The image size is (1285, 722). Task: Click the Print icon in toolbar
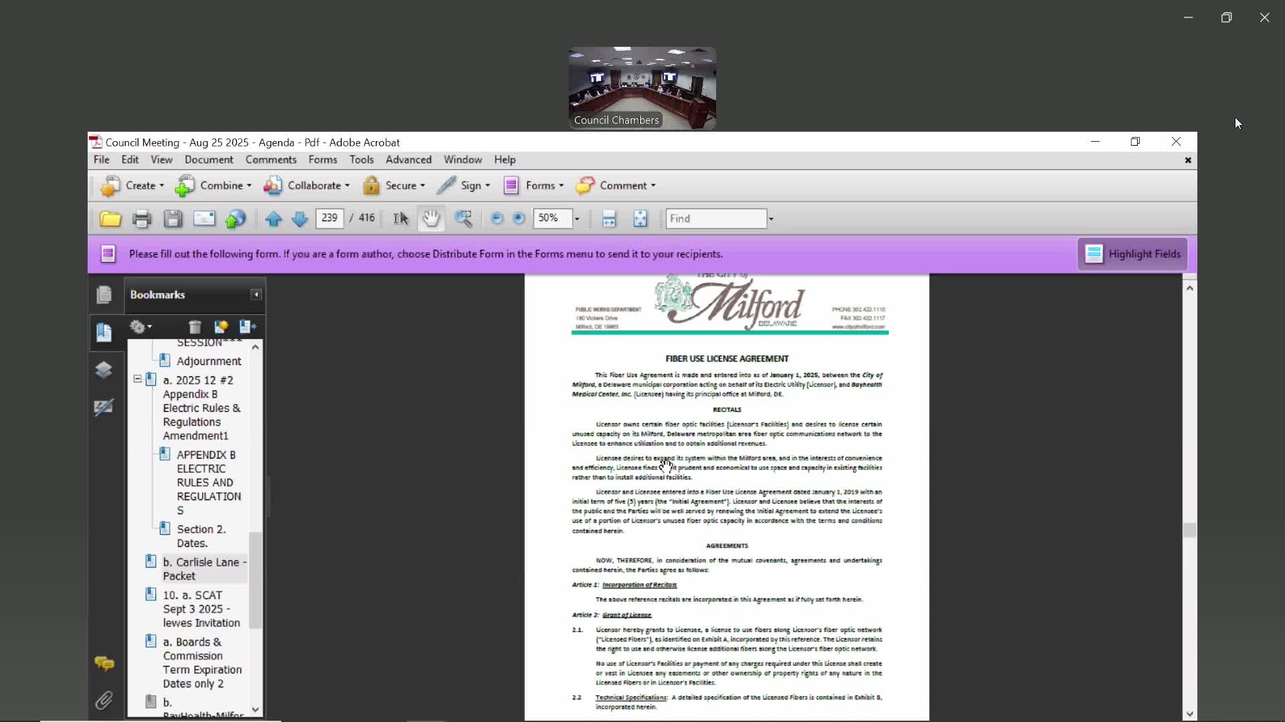pyautogui.click(x=141, y=219)
